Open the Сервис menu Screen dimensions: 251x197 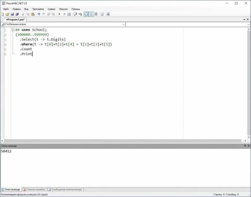(51, 9)
